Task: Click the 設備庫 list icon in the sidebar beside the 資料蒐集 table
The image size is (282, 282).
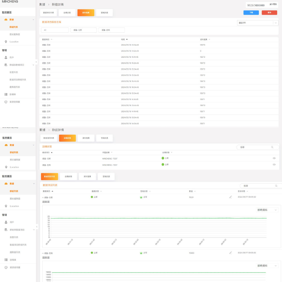Action: coord(6,94)
